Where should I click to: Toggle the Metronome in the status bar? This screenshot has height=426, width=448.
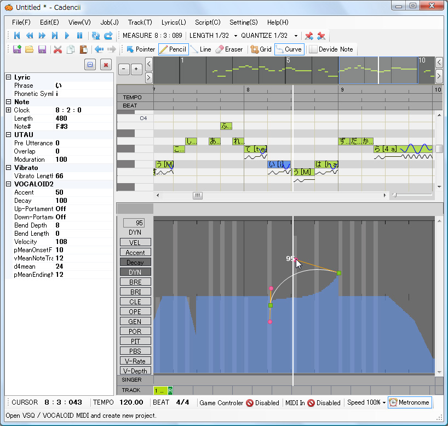(410, 402)
